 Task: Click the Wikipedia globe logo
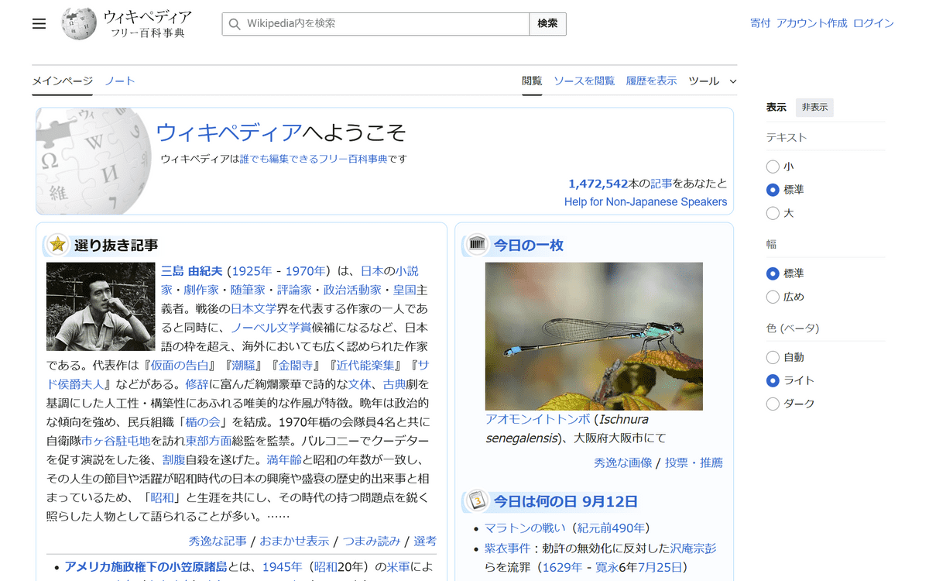tap(79, 24)
